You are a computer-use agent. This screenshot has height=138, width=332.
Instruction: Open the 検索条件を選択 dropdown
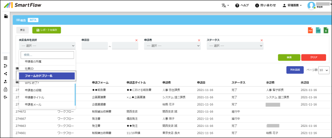click(47, 46)
